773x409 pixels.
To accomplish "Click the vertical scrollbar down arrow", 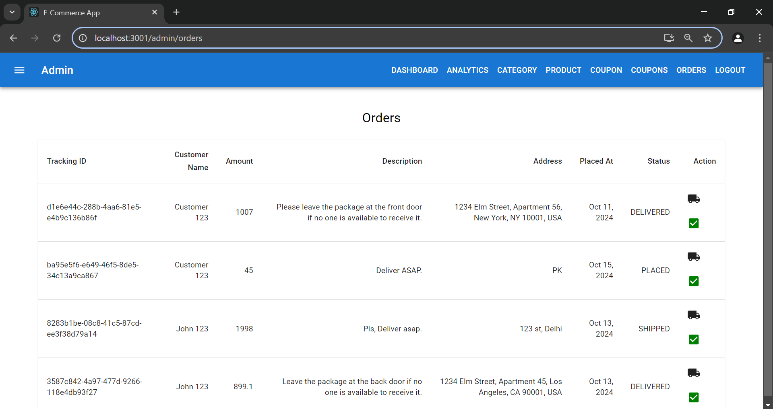I will (768, 405).
